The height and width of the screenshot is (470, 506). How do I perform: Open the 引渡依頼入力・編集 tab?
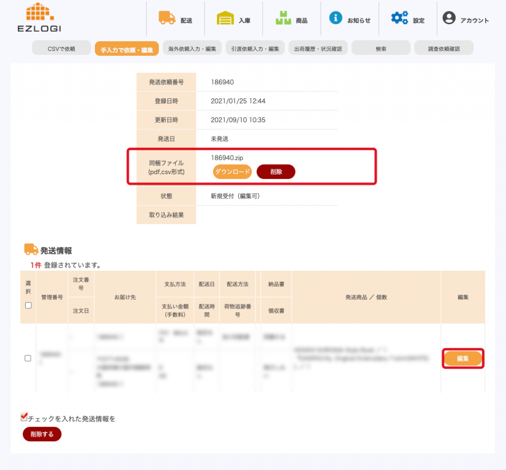coord(255,48)
